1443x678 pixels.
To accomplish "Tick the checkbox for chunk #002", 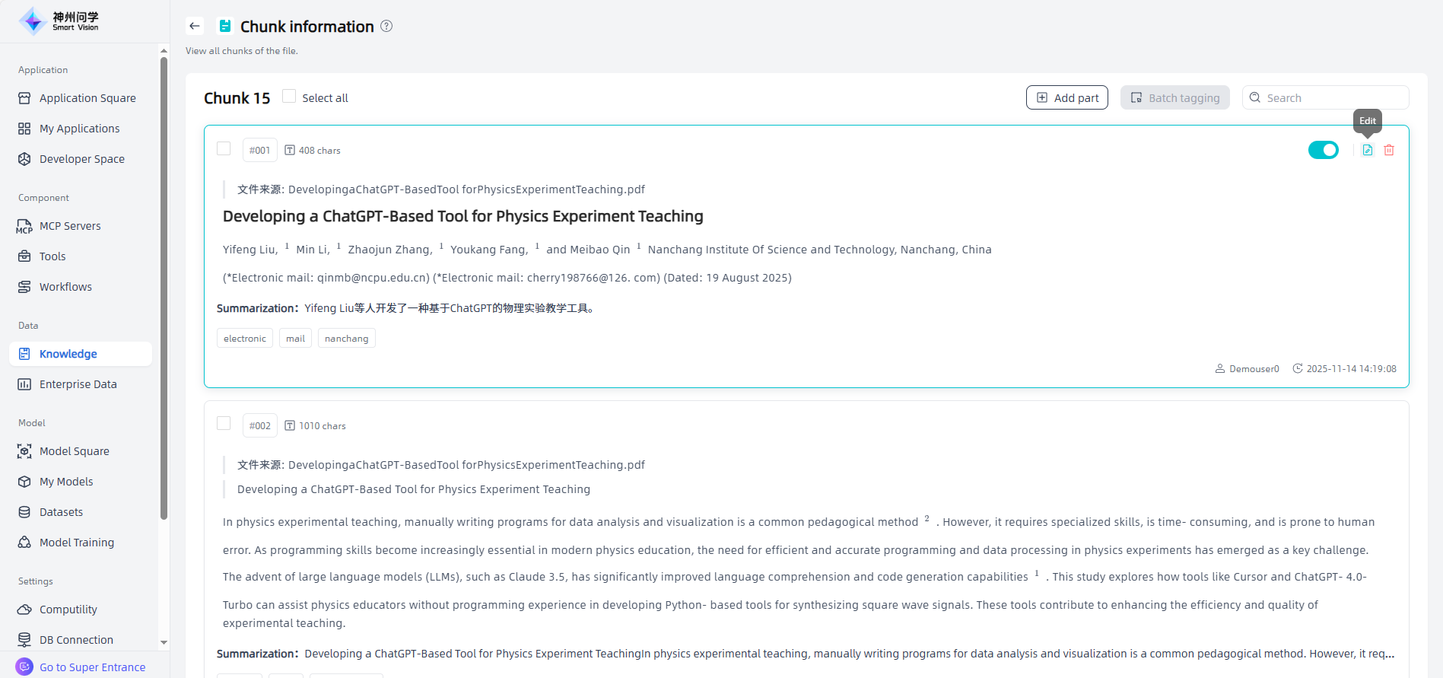I will [x=224, y=423].
